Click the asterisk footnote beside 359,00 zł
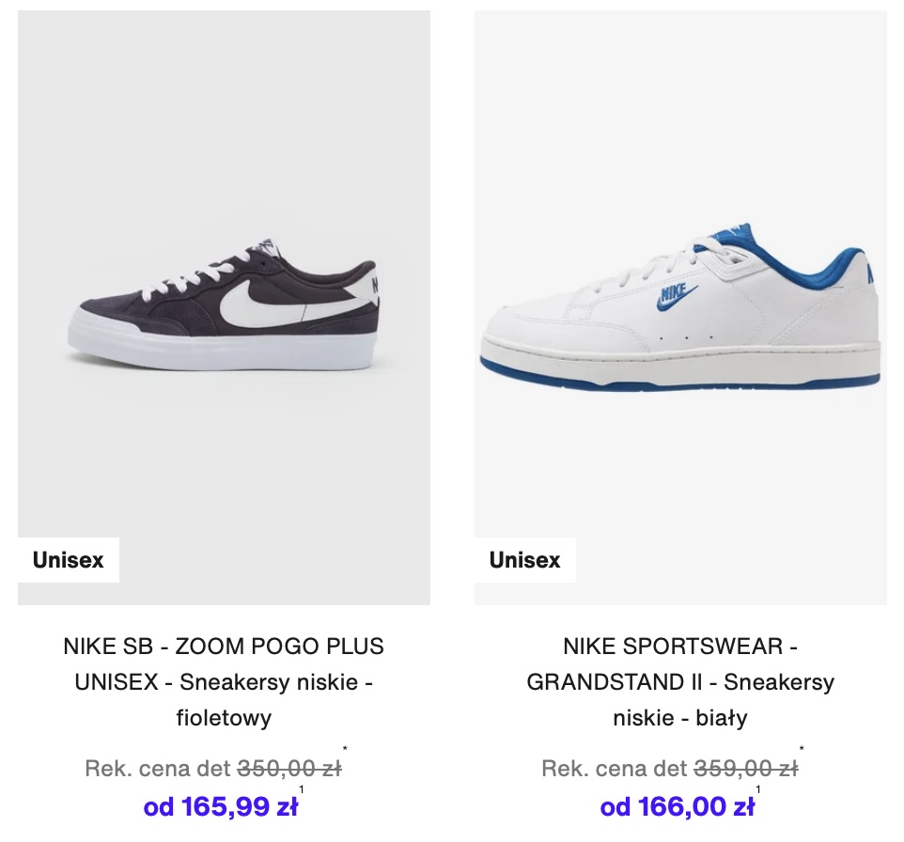 click(x=802, y=749)
